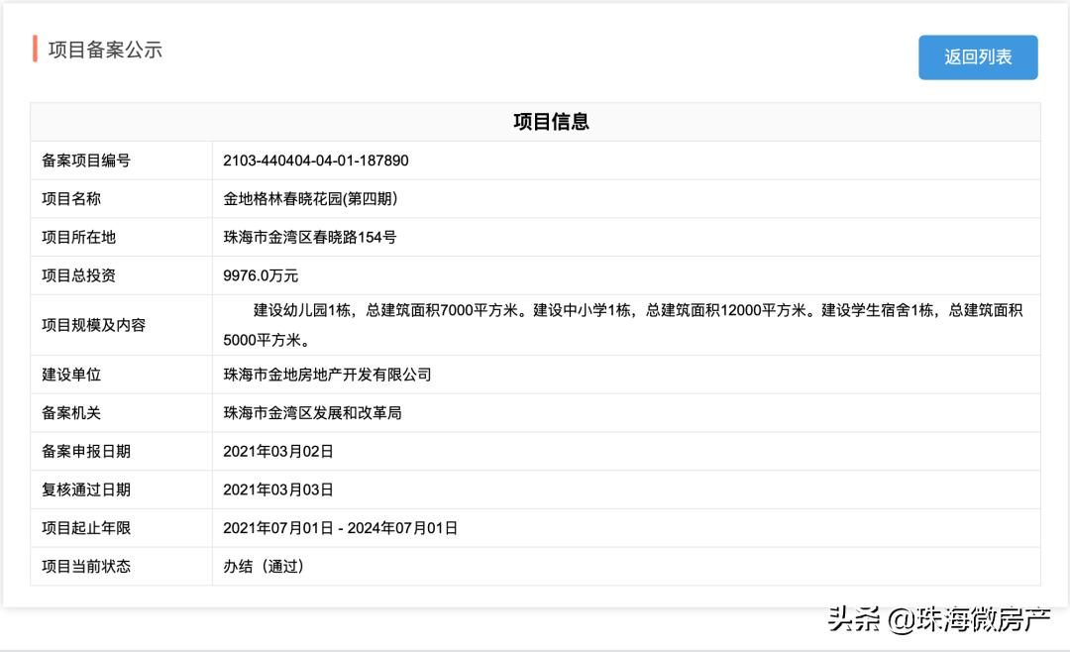Click the 项目所在地 label cell

122,237
